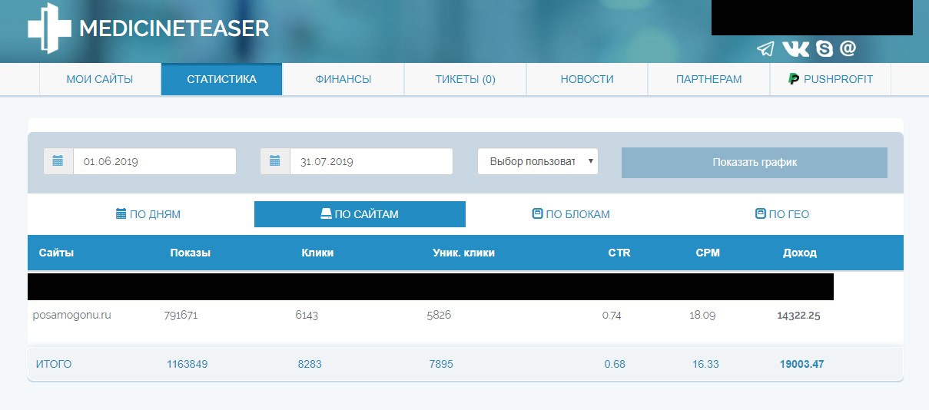This screenshot has height=410, width=929.
Task: Click the total impressions 1163849
Action: (187, 364)
